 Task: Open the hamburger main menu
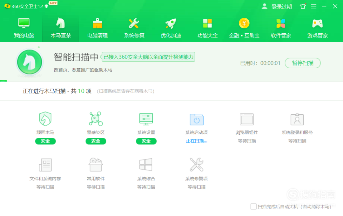coord(314,6)
